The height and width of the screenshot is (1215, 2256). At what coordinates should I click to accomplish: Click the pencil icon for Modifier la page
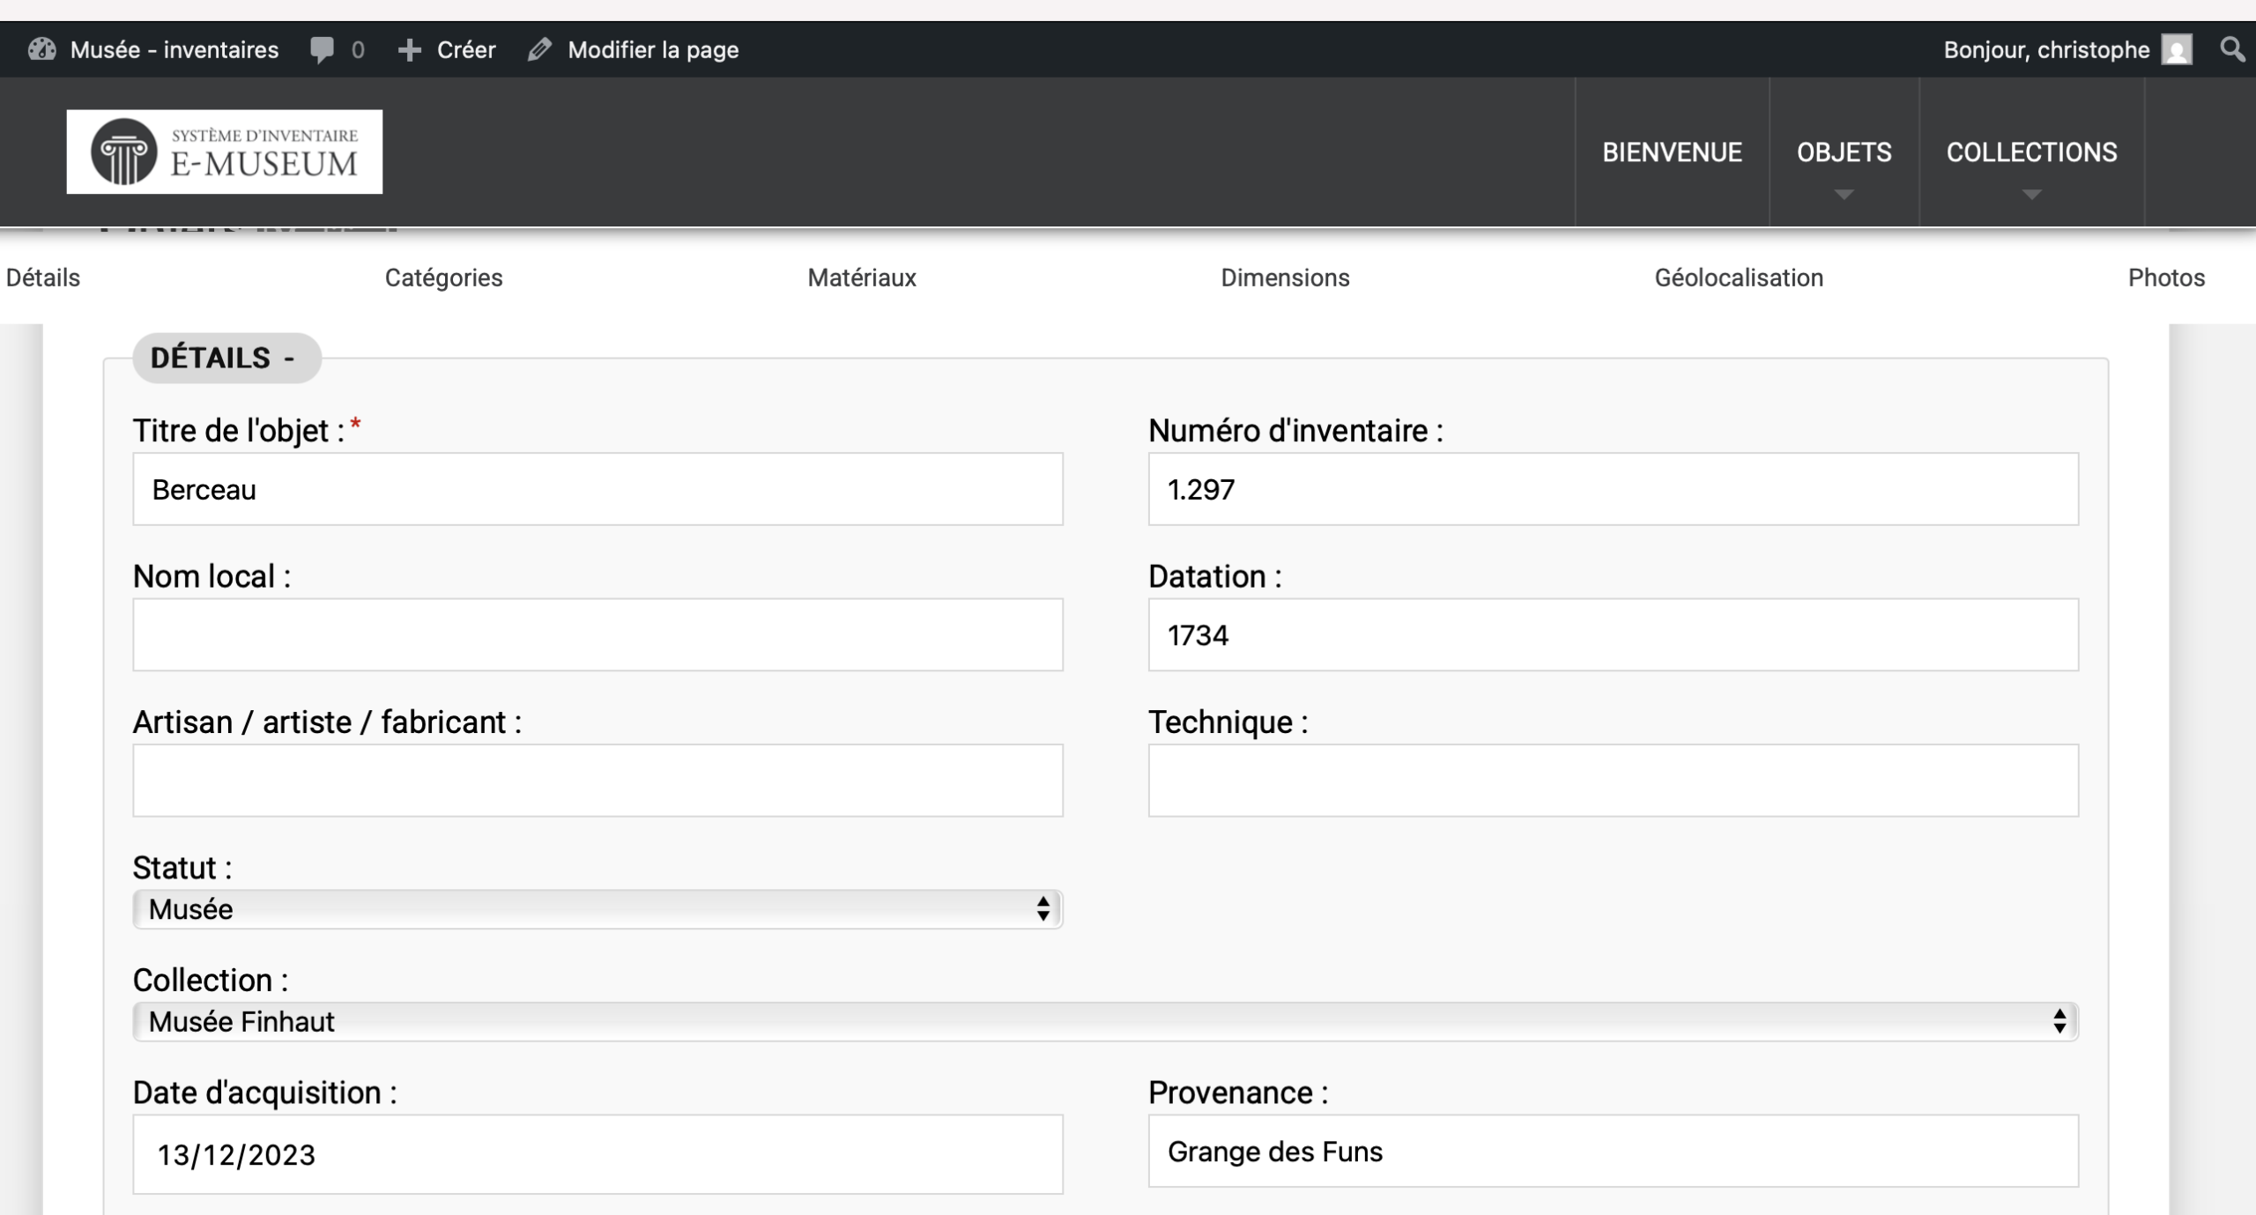point(539,49)
